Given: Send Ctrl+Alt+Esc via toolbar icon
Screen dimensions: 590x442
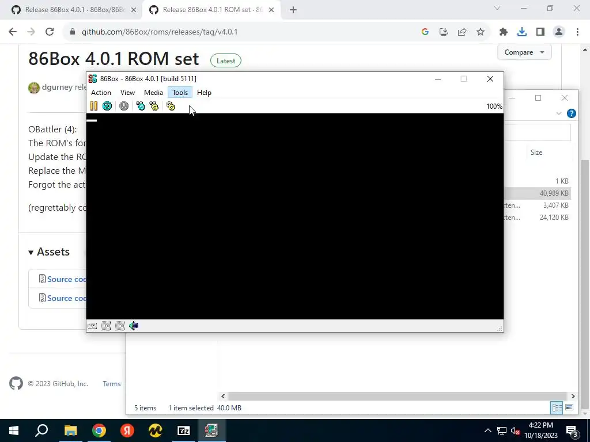Looking at the screenshot, I should coord(154,106).
